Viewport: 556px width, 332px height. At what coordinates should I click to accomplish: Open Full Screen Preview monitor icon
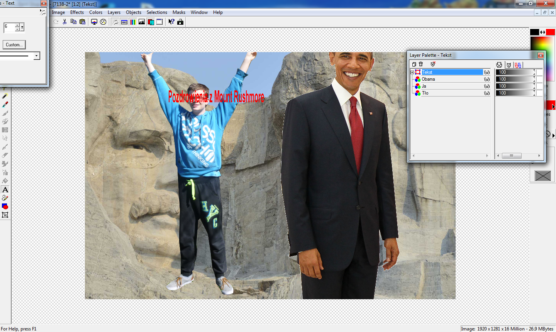[x=94, y=22]
